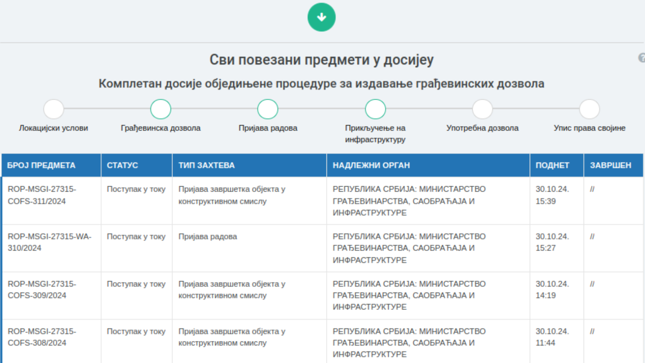
Task: Click the ТИП ЗАХТЕВА column header
Action: click(249, 165)
